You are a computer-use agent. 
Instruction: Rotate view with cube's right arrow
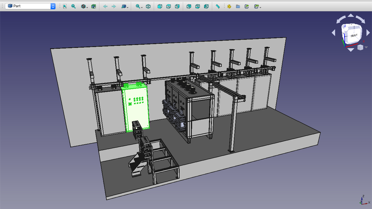pyautogui.click(x=368, y=33)
